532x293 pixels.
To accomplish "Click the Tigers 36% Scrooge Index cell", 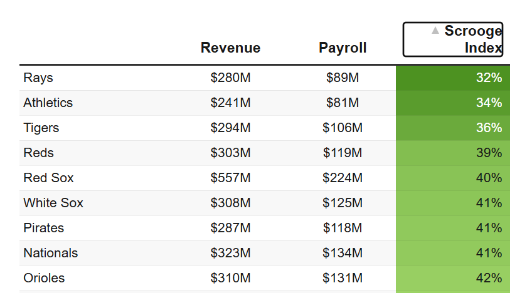I will coord(453,128).
